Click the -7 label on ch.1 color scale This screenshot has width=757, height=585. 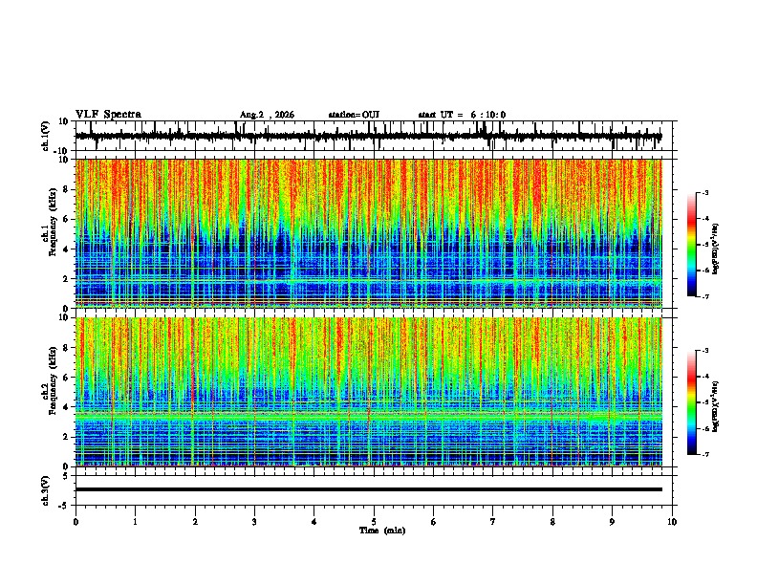tap(704, 296)
